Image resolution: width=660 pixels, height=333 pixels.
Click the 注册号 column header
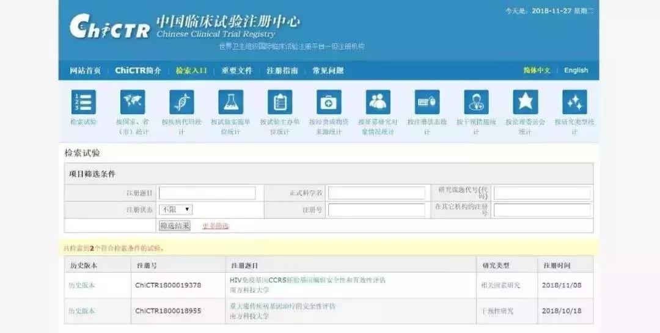tap(147, 265)
